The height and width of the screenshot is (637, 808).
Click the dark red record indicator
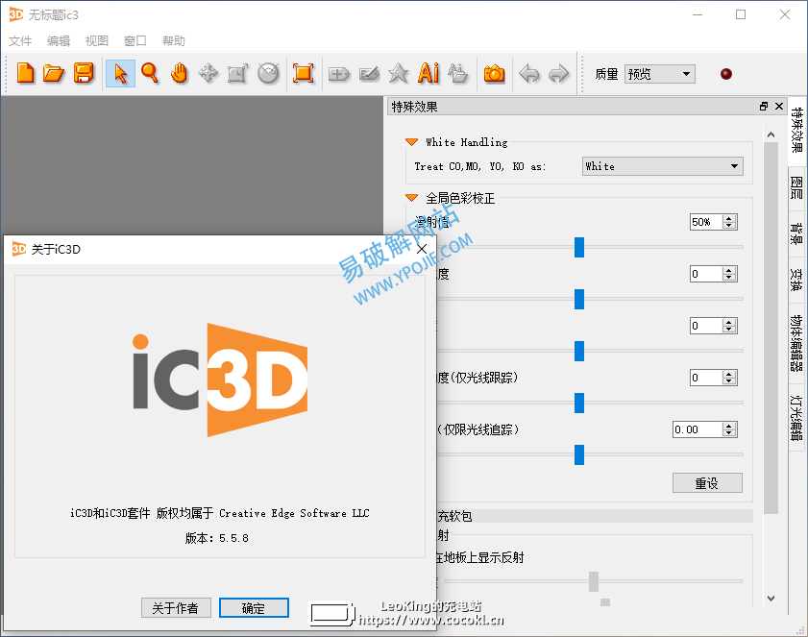click(726, 74)
